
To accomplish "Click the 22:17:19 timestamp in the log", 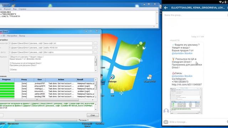I will [x=4, y=108].
